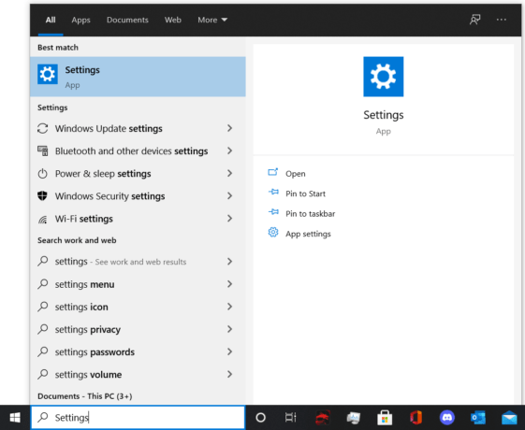Click 'settings passwords' suggestion text
This screenshot has width=525, height=430.
click(x=95, y=352)
